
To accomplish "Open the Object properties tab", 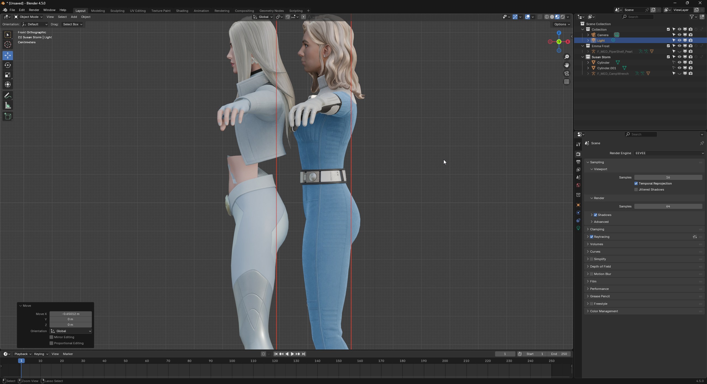I will (578, 205).
